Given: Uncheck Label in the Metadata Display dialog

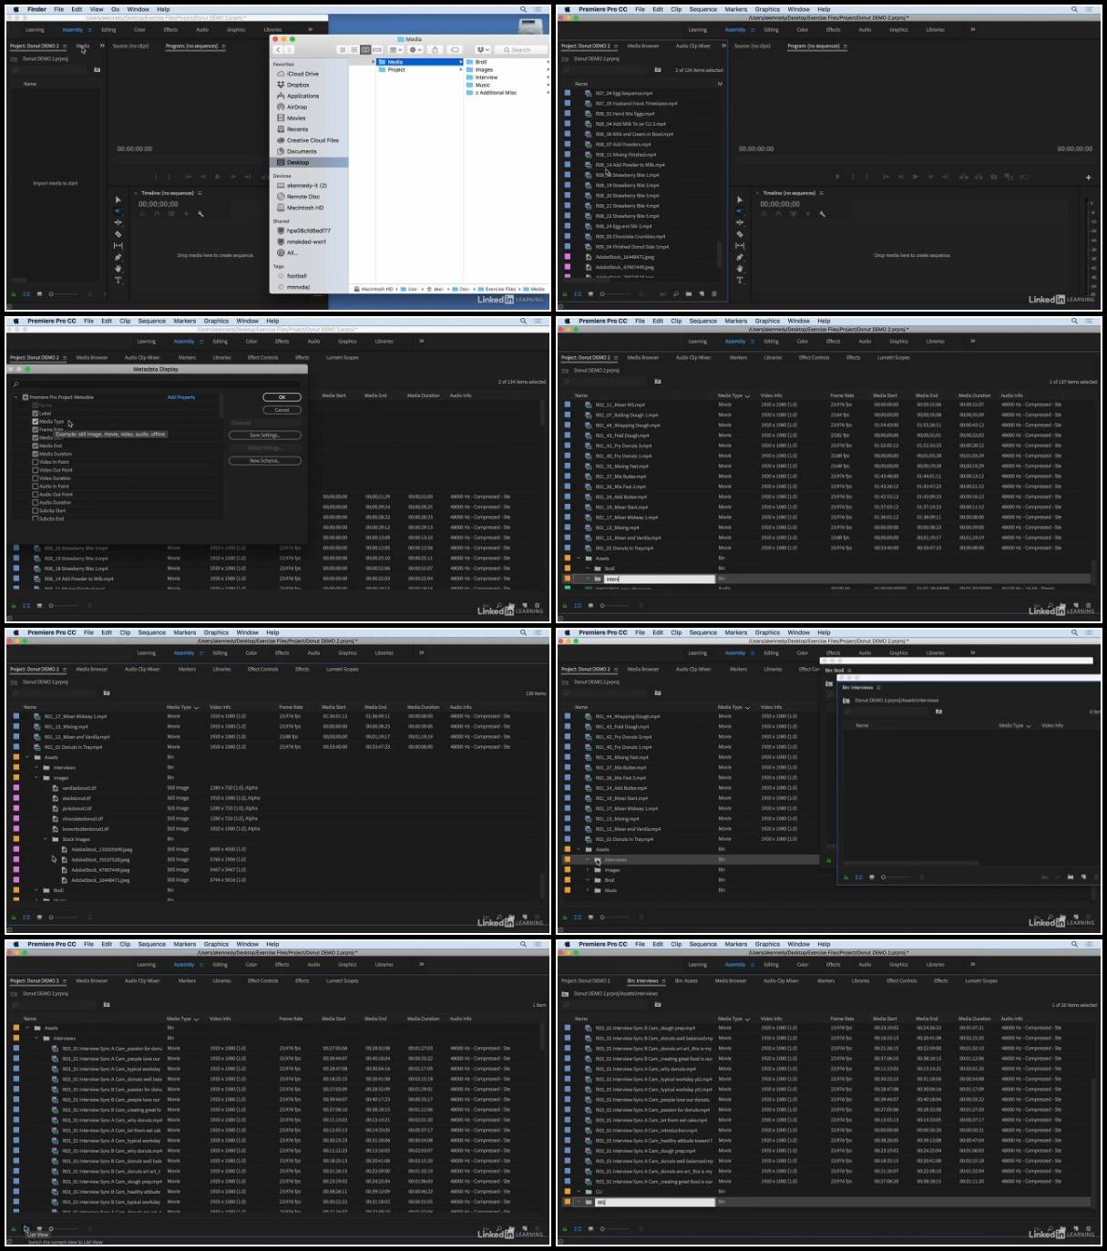Looking at the screenshot, I should click(36, 414).
